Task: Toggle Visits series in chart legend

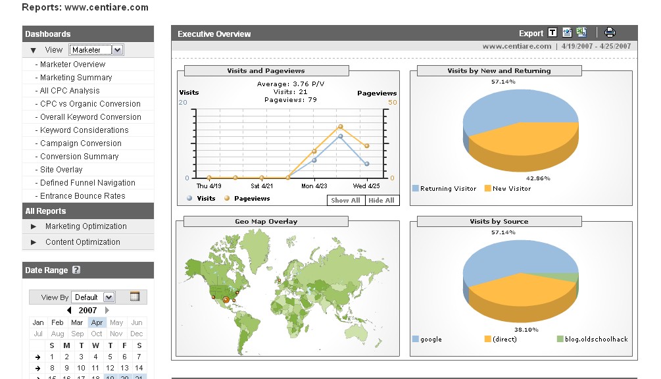Action: [191, 199]
